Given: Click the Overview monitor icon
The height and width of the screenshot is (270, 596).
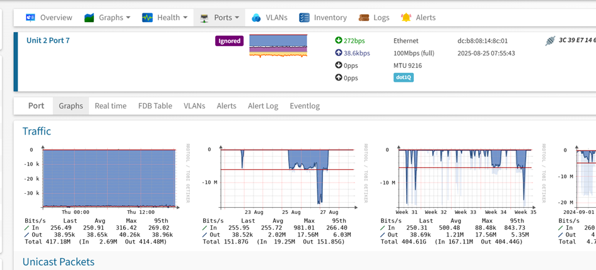Looking at the screenshot, I should [30, 18].
